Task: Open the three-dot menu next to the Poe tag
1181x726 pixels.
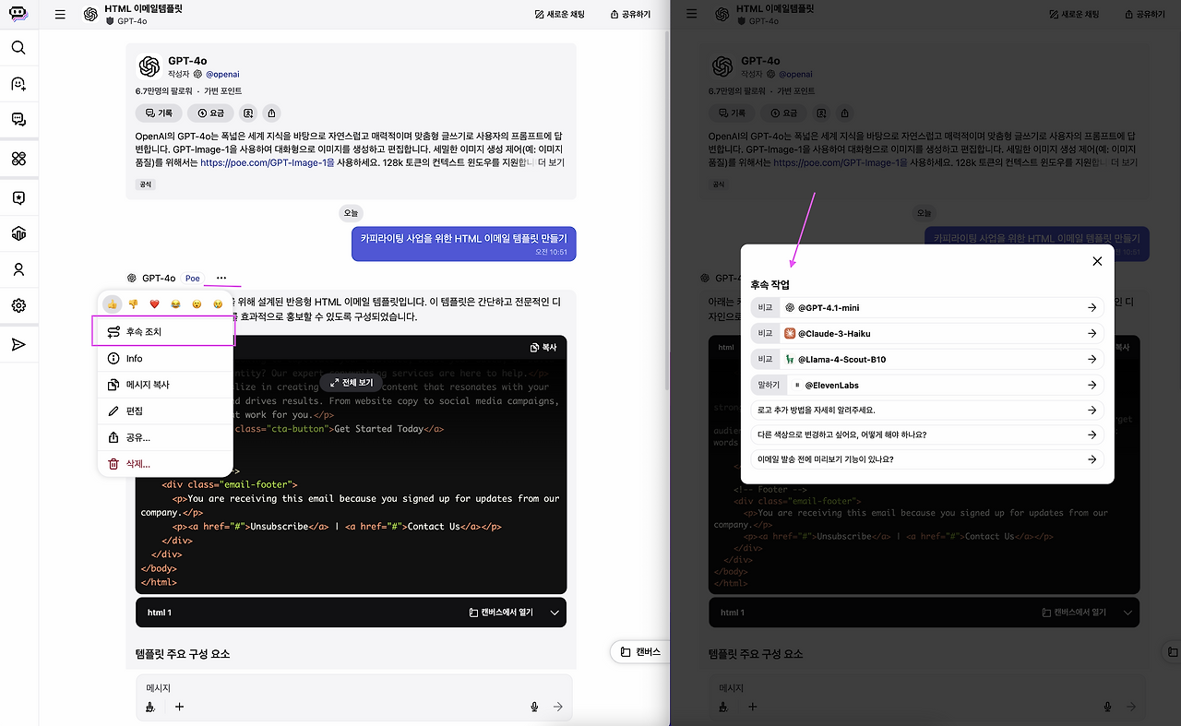Action: [x=221, y=278]
